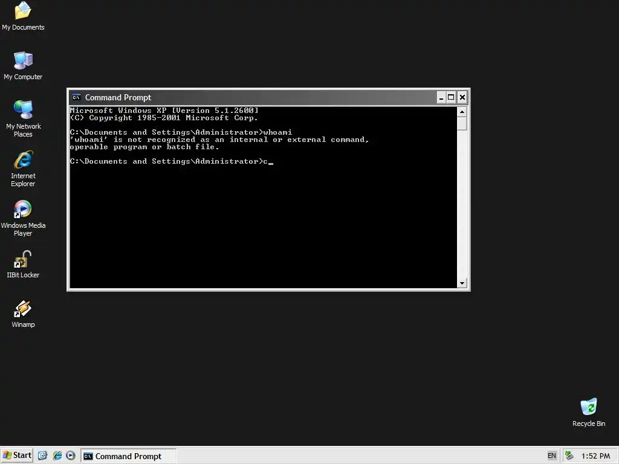Select My Network Places icon
This screenshot has height=464, width=619.
click(24, 118)
